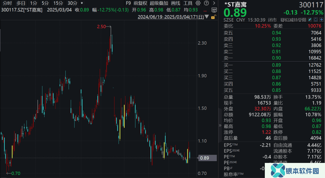The width and height of the screenshot is (325, 178).
Task: Open the period dropdown arrow after 30分
Action: click(x=82, y=3)
